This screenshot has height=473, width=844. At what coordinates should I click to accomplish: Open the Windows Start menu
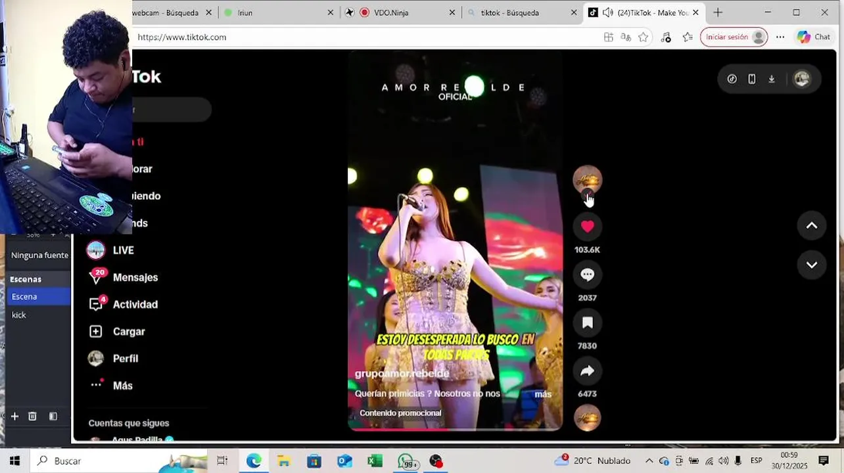(14, 461)
